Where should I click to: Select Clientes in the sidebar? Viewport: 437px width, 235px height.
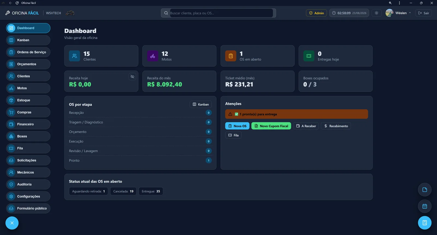28,76
